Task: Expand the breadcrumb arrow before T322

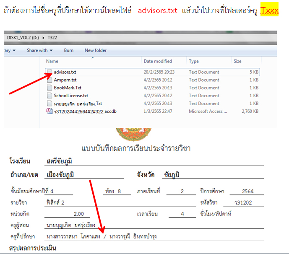Action: (43, 38)
